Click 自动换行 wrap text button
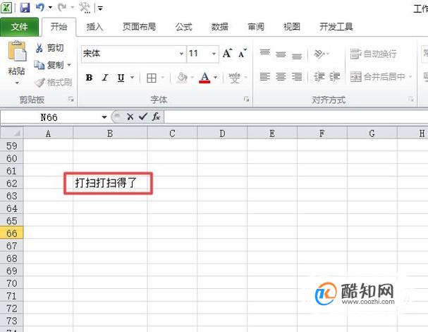 (x=373, y=54)
